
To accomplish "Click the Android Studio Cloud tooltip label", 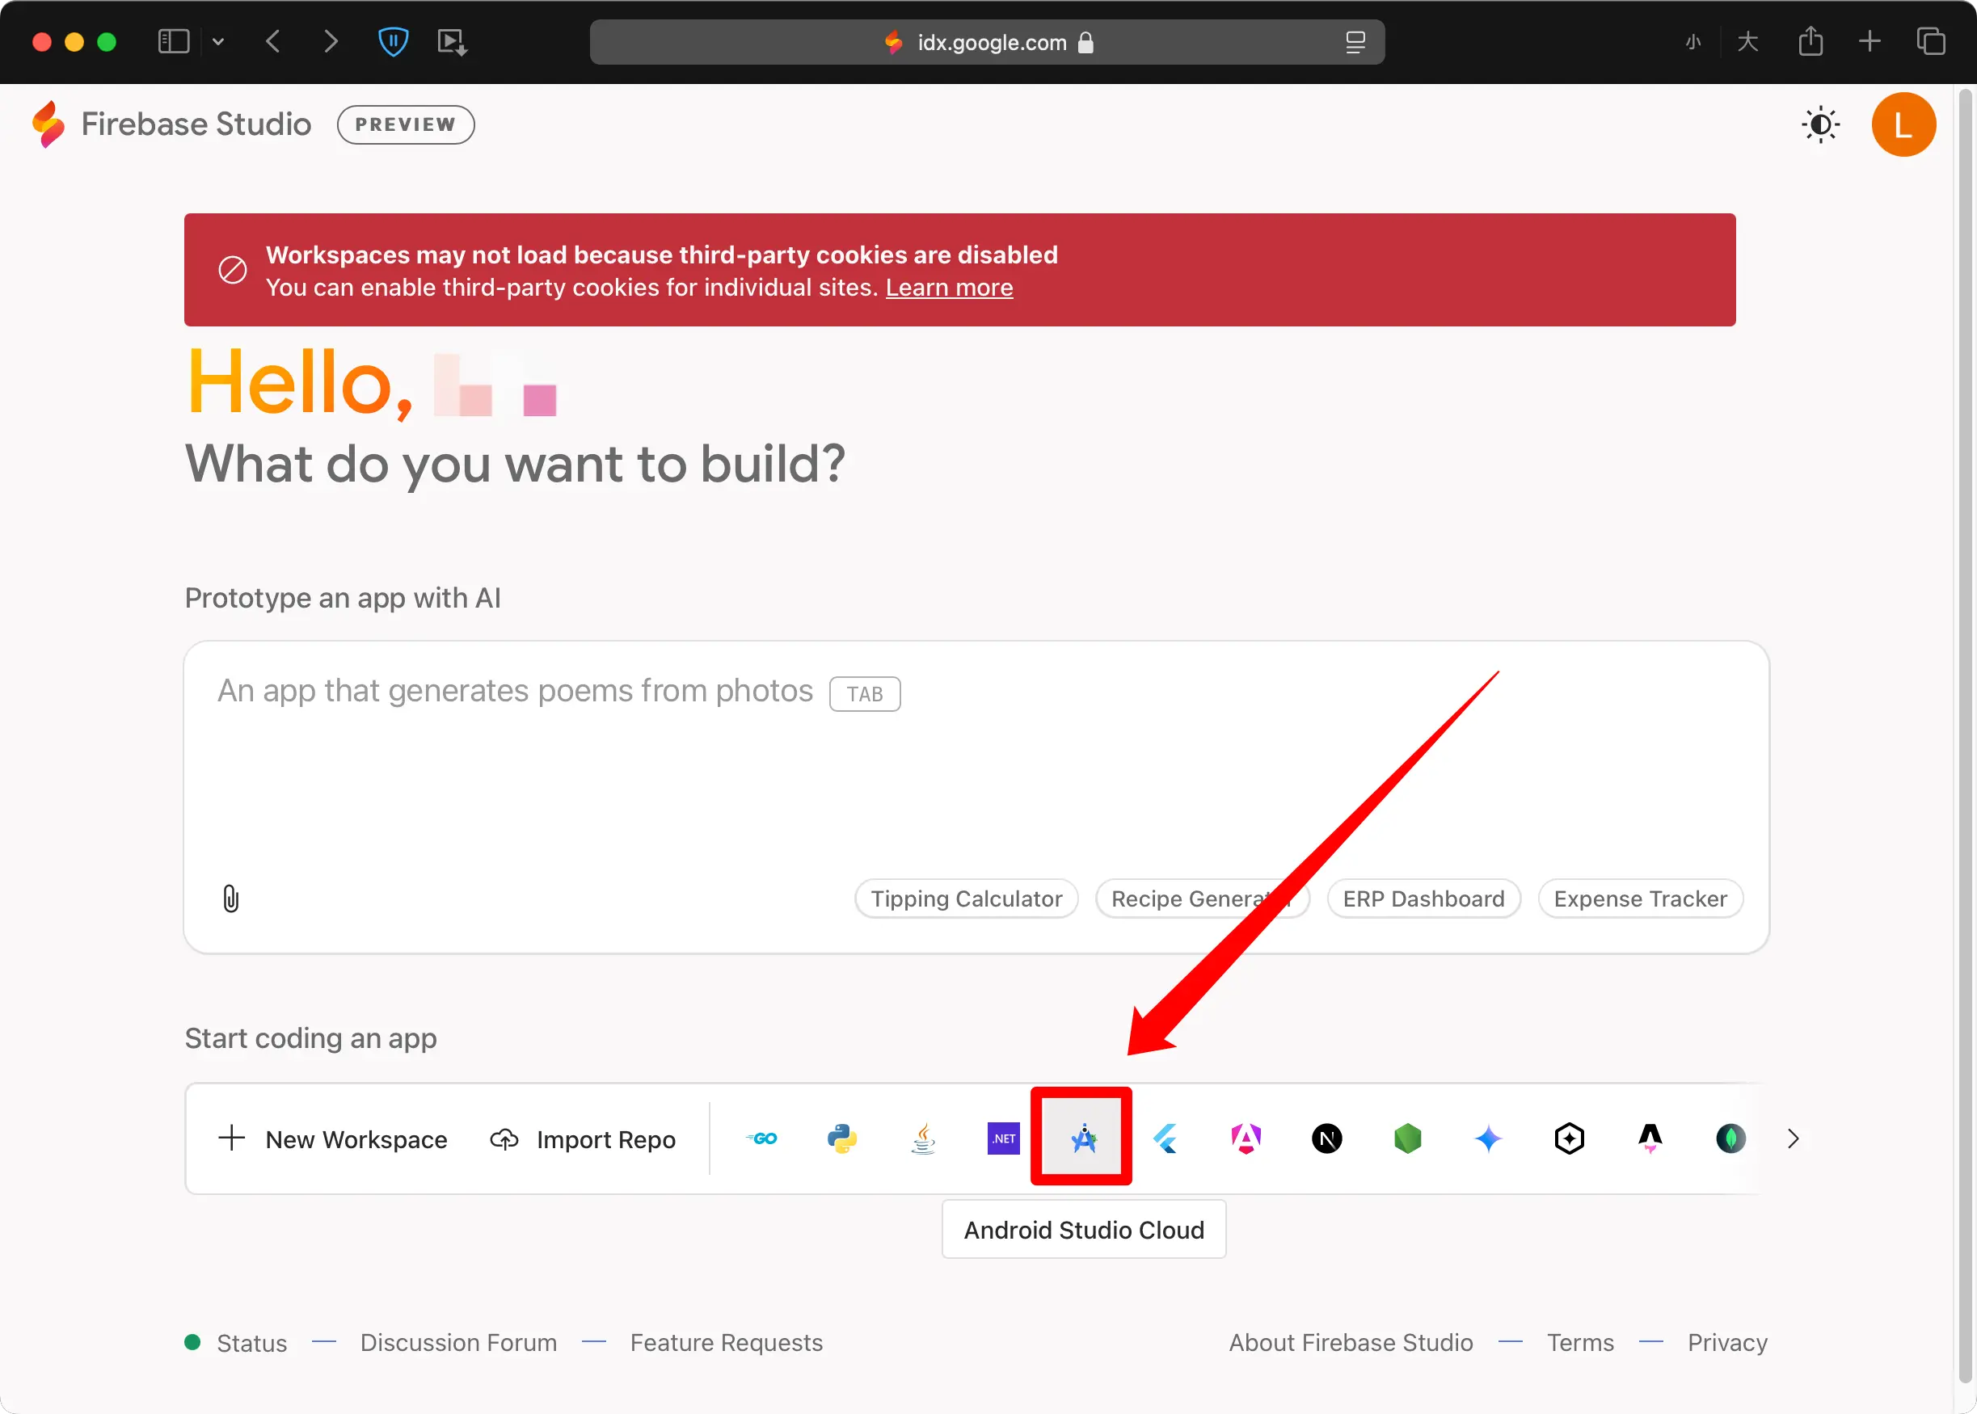I will 1083,1230.
